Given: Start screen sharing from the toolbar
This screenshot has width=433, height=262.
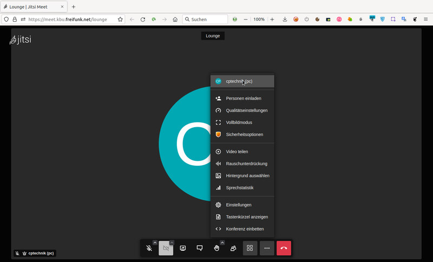Looking at the screenshot, I should click(x=183, y=248).
